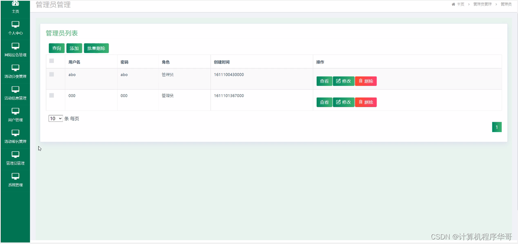Open 活动分类管理 sidebar icon
Image resolution: width=518 pixels, height=244 pixels.
pyautogui.click(x=15, y=68)
